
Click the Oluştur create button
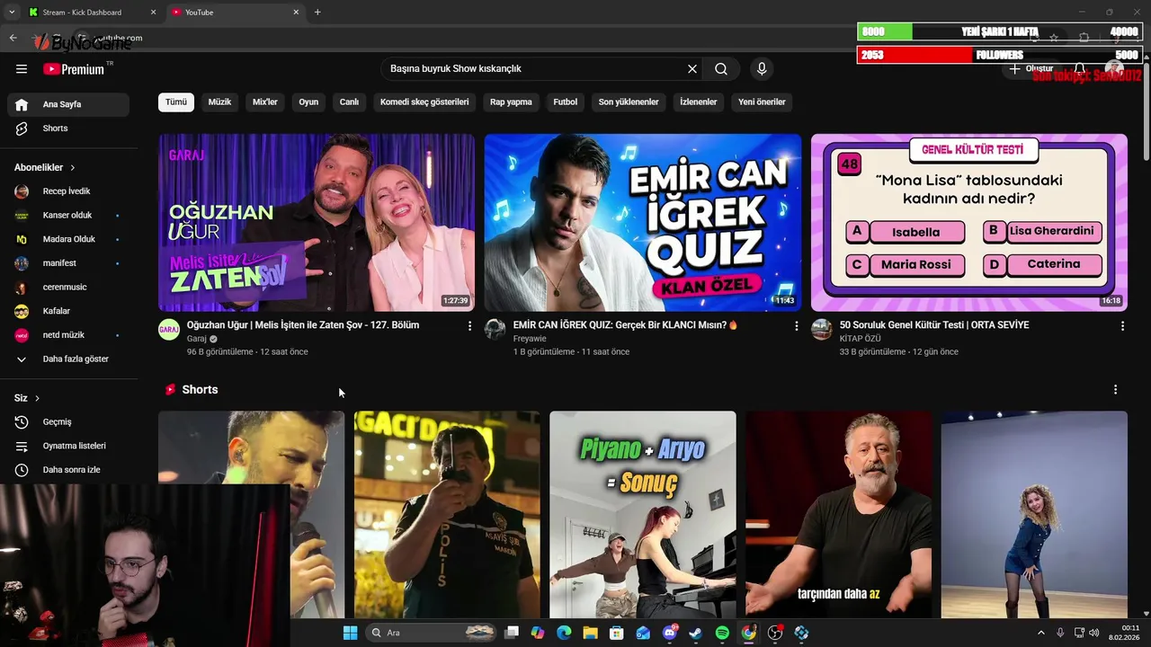tap(1031, 69)
